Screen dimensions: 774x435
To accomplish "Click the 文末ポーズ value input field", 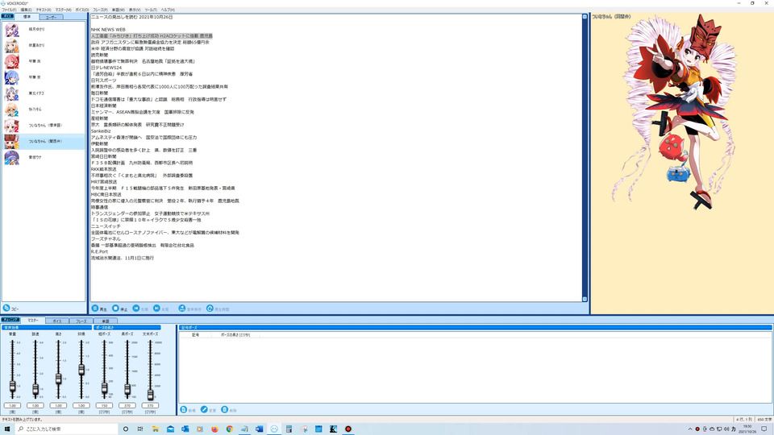I will click(151, 405).
